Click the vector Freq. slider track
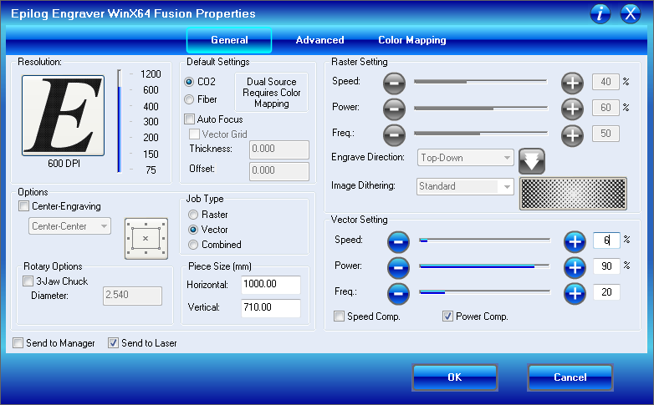The height and width of the screenshot is (405, 654). pyautogui.click(x=485, y=292)
